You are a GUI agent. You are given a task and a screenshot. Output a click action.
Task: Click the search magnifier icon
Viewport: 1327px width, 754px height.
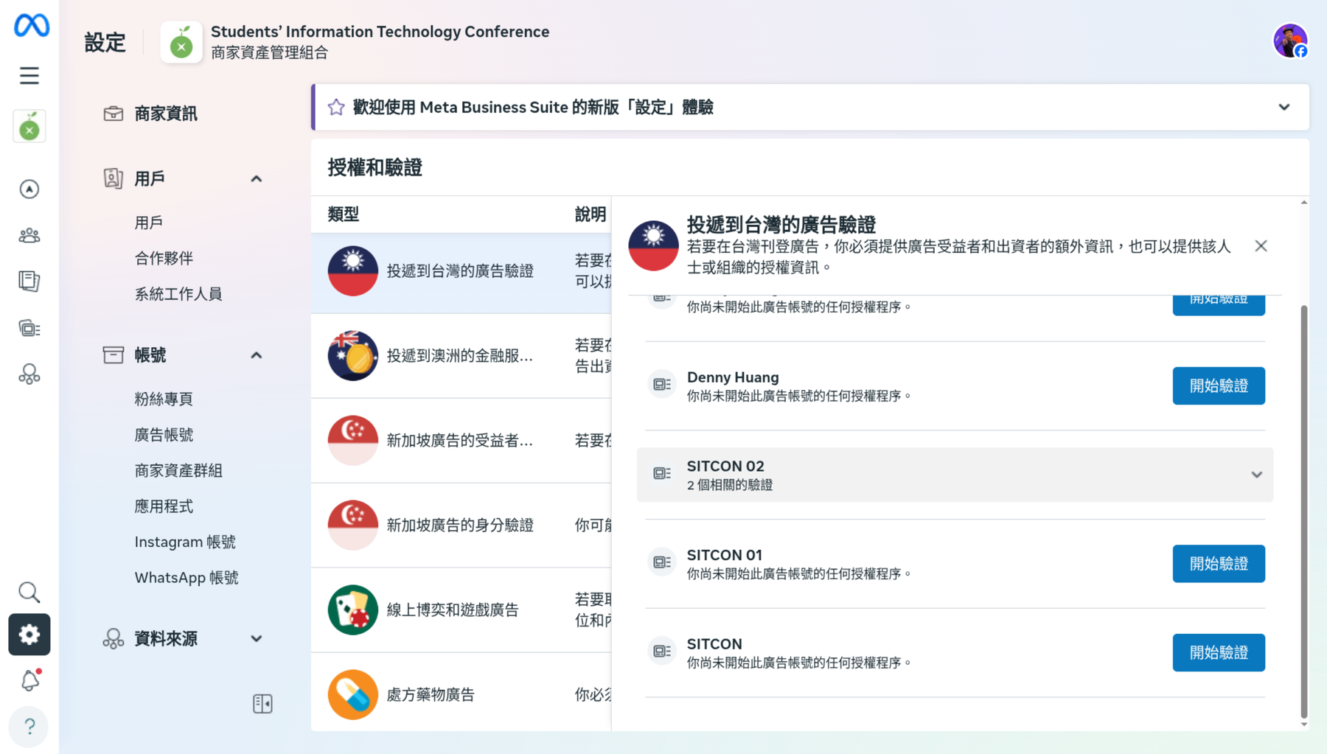29,592
